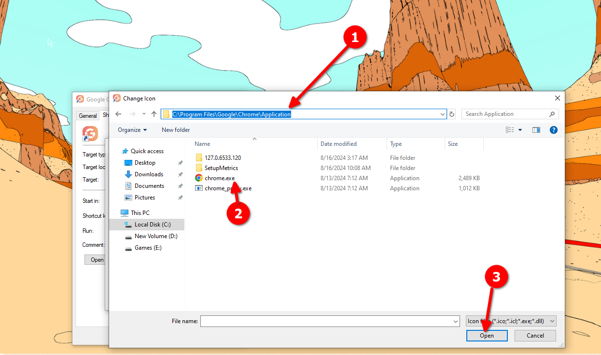
Task: Open the view options dropdown arrow
Action: pos(520,130)
